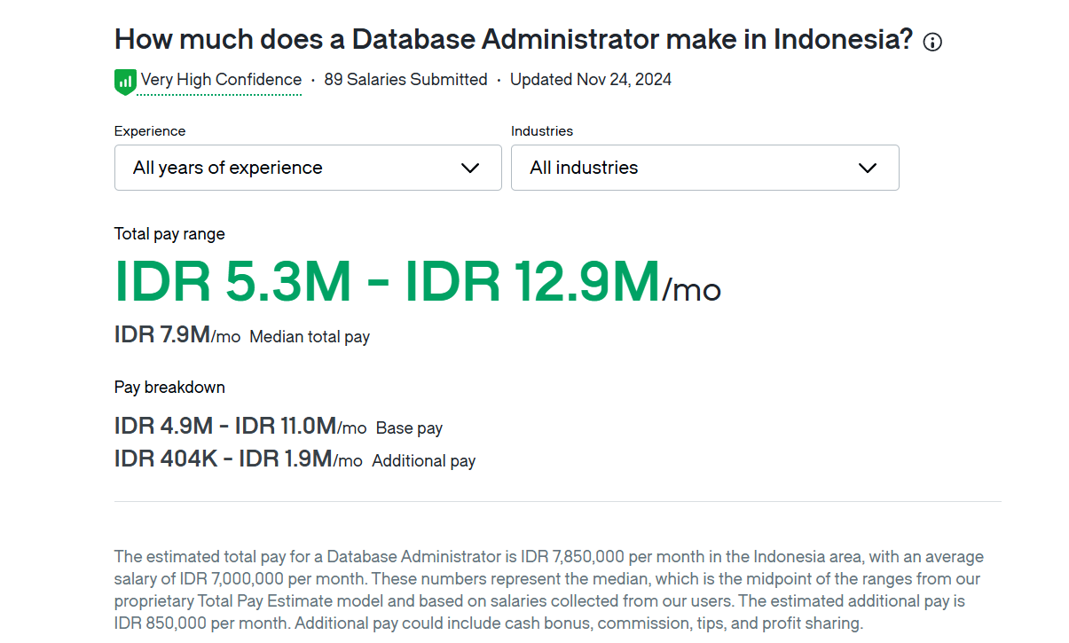Click the info icon beside the heading
The height and width of the screenshot is (643, 1069).
[x=932, y=42]
